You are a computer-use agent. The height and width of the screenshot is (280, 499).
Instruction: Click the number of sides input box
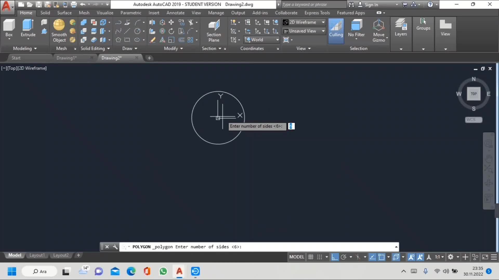pos(291,126)
